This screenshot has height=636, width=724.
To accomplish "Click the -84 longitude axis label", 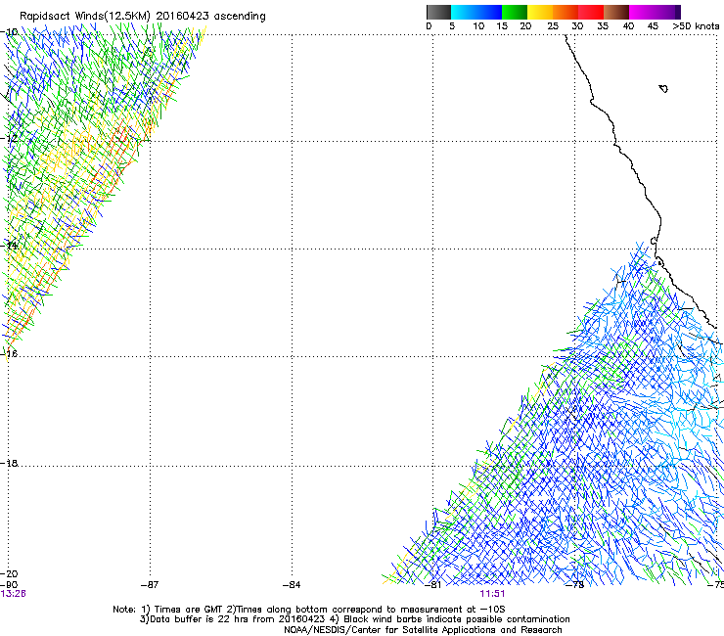I will tap(292, 585).
